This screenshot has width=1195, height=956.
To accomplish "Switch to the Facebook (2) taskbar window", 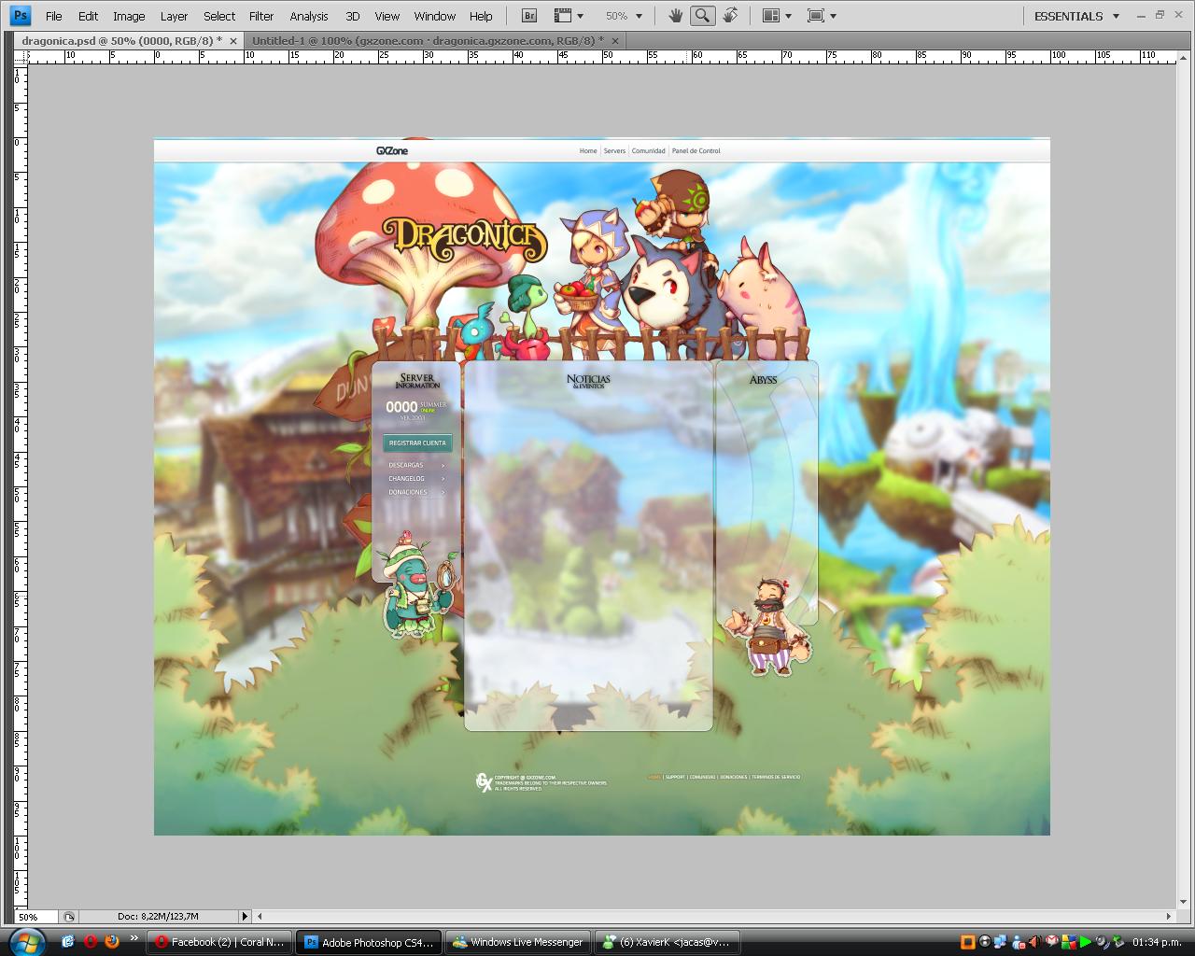I will [x=219, y=942].
